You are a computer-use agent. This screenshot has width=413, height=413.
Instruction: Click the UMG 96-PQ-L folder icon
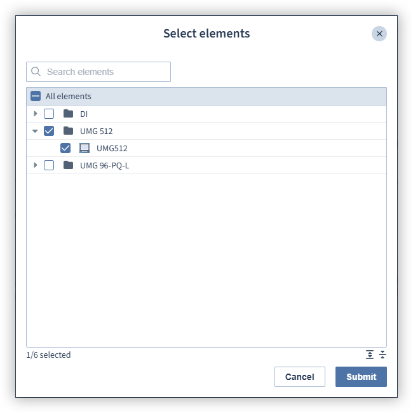(68, 165)
